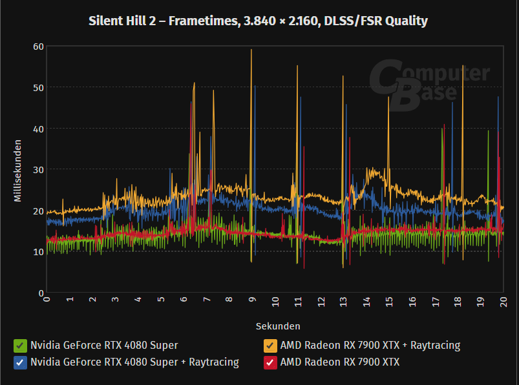Image resolution: width=519 pixels, height=385 pixels.
Task: Uncheck the red AMD Radeon RX 7900 XTX checkbox
Action: point(270,362)
